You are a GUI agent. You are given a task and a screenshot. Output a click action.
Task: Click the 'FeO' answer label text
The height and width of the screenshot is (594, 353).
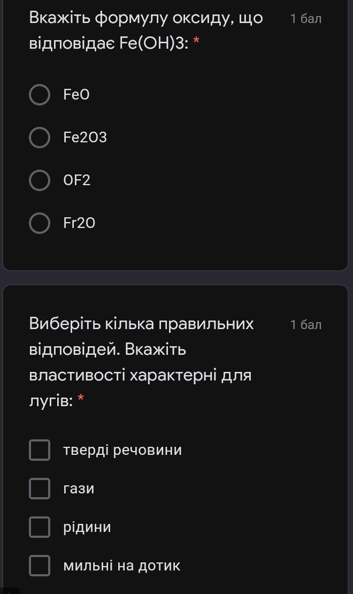[x=76, y=95]
